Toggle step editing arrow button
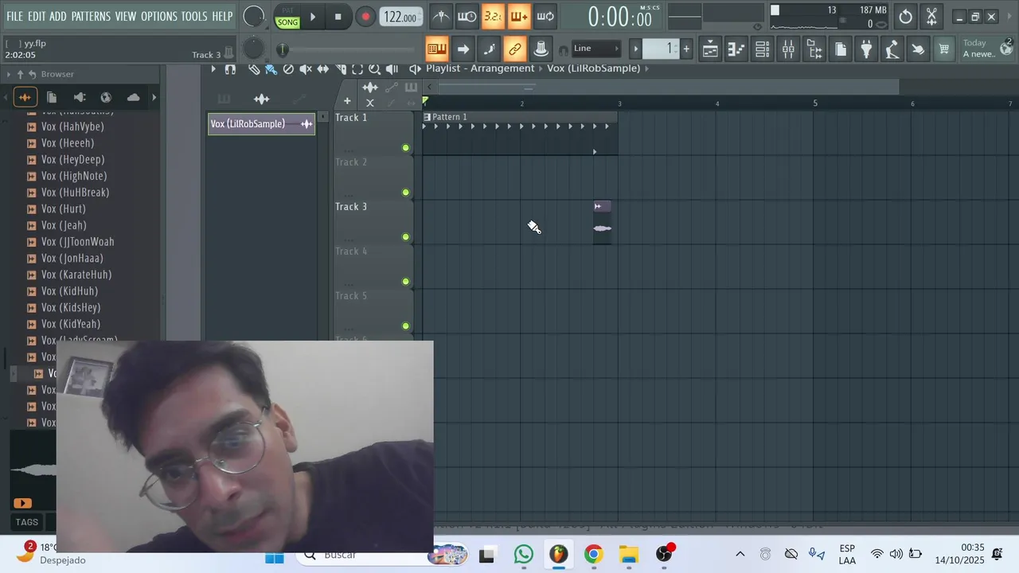This screenshot has width=1019, height=573. pyautogui.click(x=463, y=49)
